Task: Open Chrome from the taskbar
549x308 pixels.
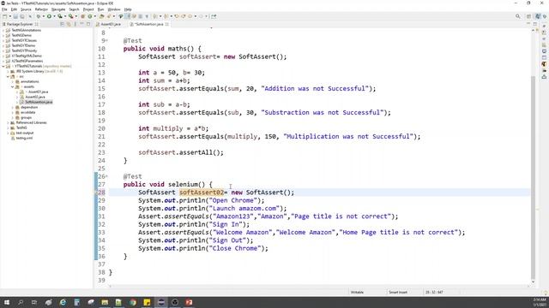Action: (x=133, y=302)
